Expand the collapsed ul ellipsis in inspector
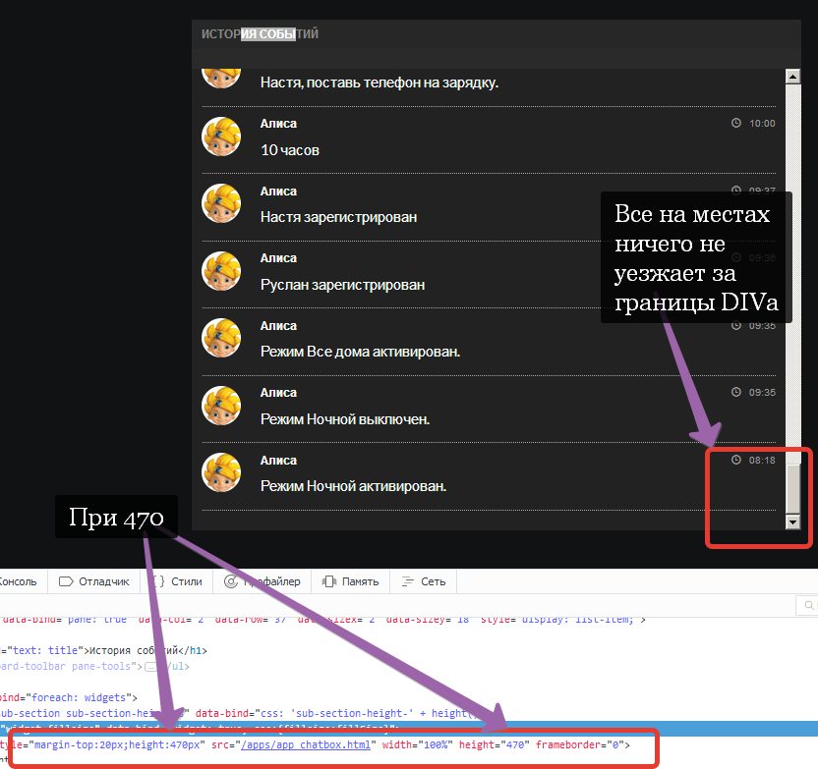 click(x=150, y=666)
